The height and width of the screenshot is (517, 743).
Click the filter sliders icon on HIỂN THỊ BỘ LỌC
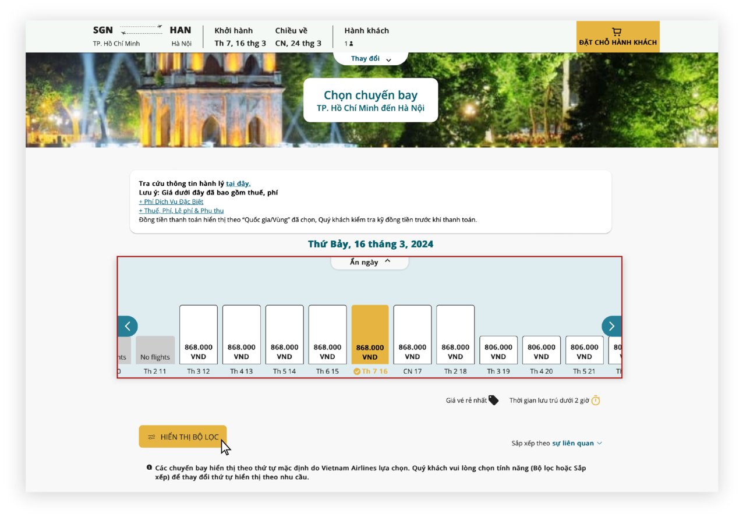(151, 436)
